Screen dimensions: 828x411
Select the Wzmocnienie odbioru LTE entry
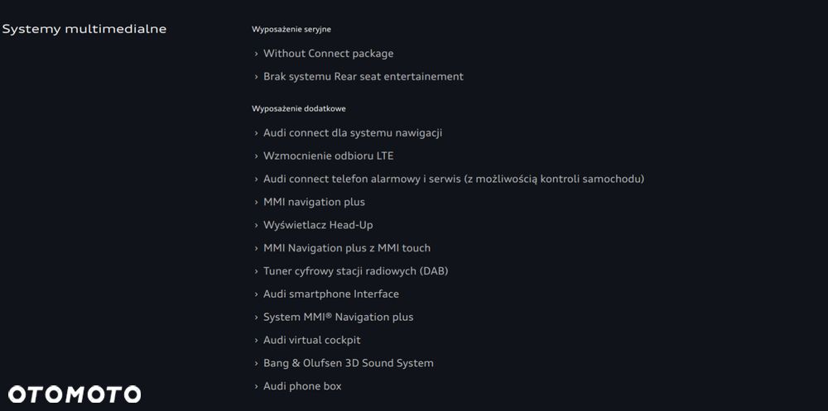coord(328,155)
